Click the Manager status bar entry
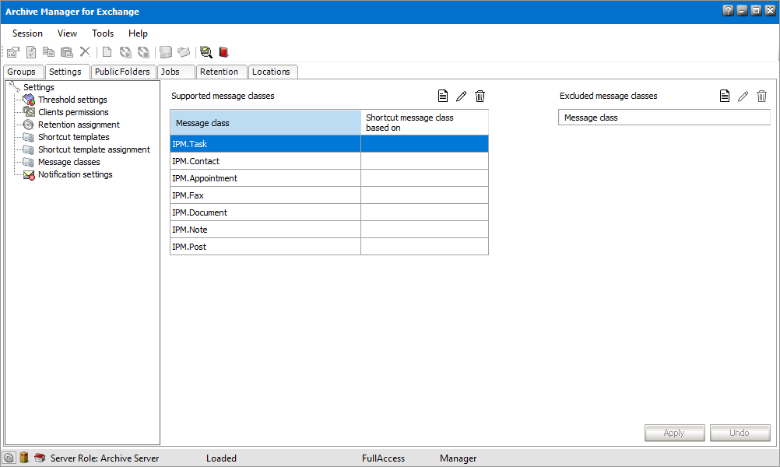The image size is (780, 467). (x=459, y=458)
